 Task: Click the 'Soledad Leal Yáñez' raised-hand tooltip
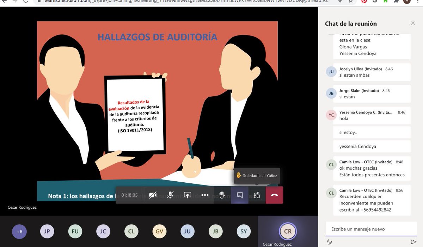coord(257,175)
